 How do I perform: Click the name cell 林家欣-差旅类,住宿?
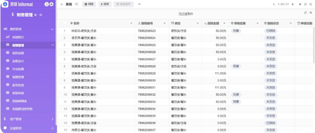pos(84,31)
